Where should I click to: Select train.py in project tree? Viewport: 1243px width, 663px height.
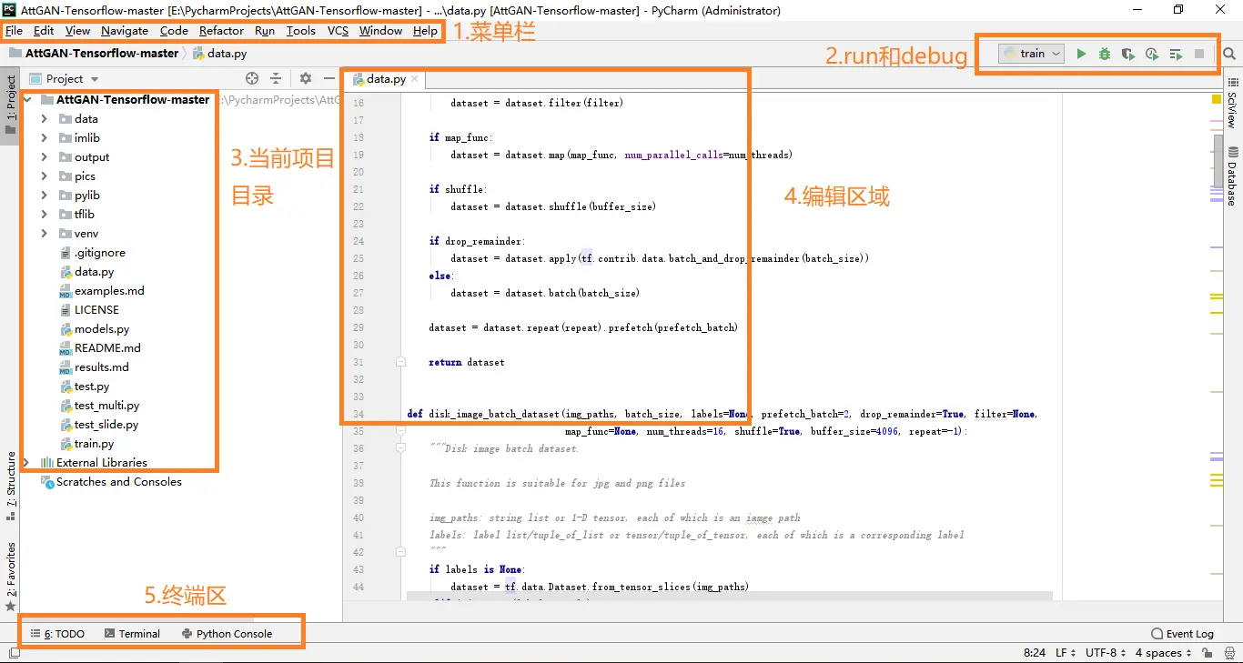tap(94, 444)
